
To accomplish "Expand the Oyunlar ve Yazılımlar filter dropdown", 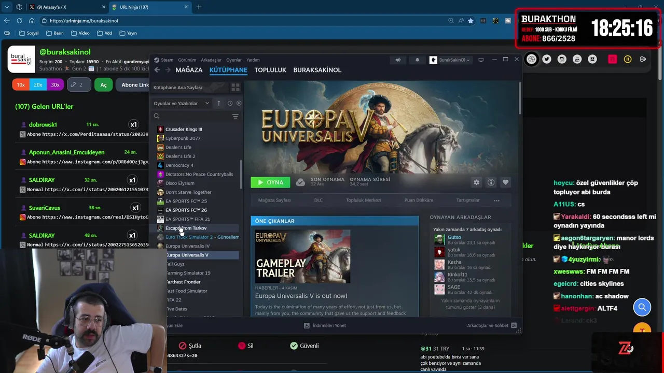I will [x=182, y=103].
